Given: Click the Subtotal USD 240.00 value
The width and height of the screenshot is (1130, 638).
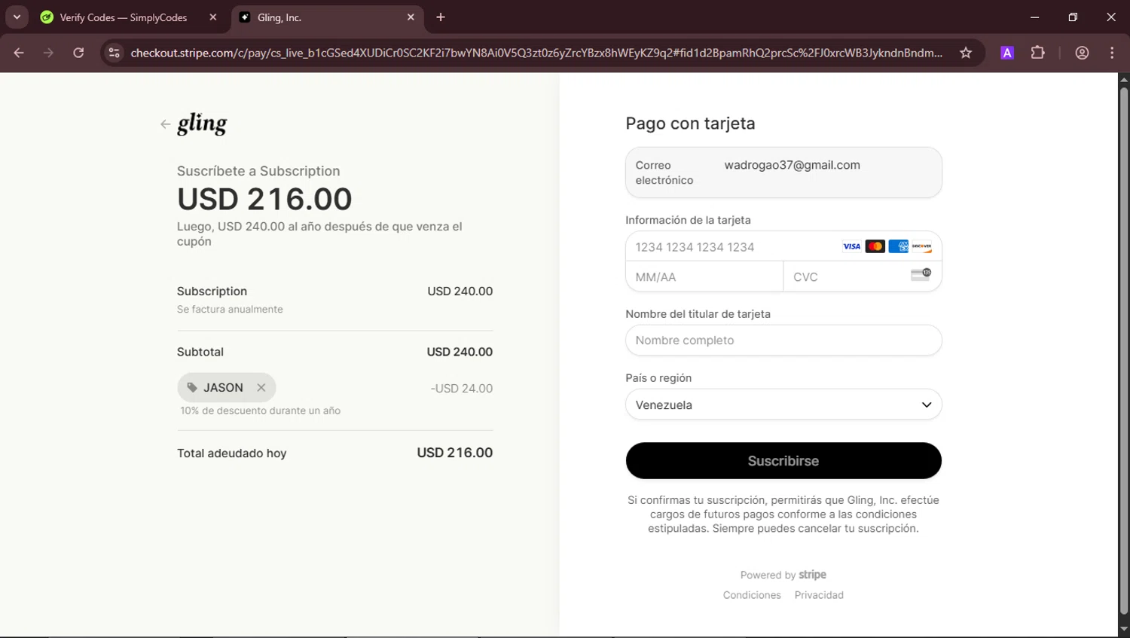Looking at the screenshot, I should (x=460, y=352).
